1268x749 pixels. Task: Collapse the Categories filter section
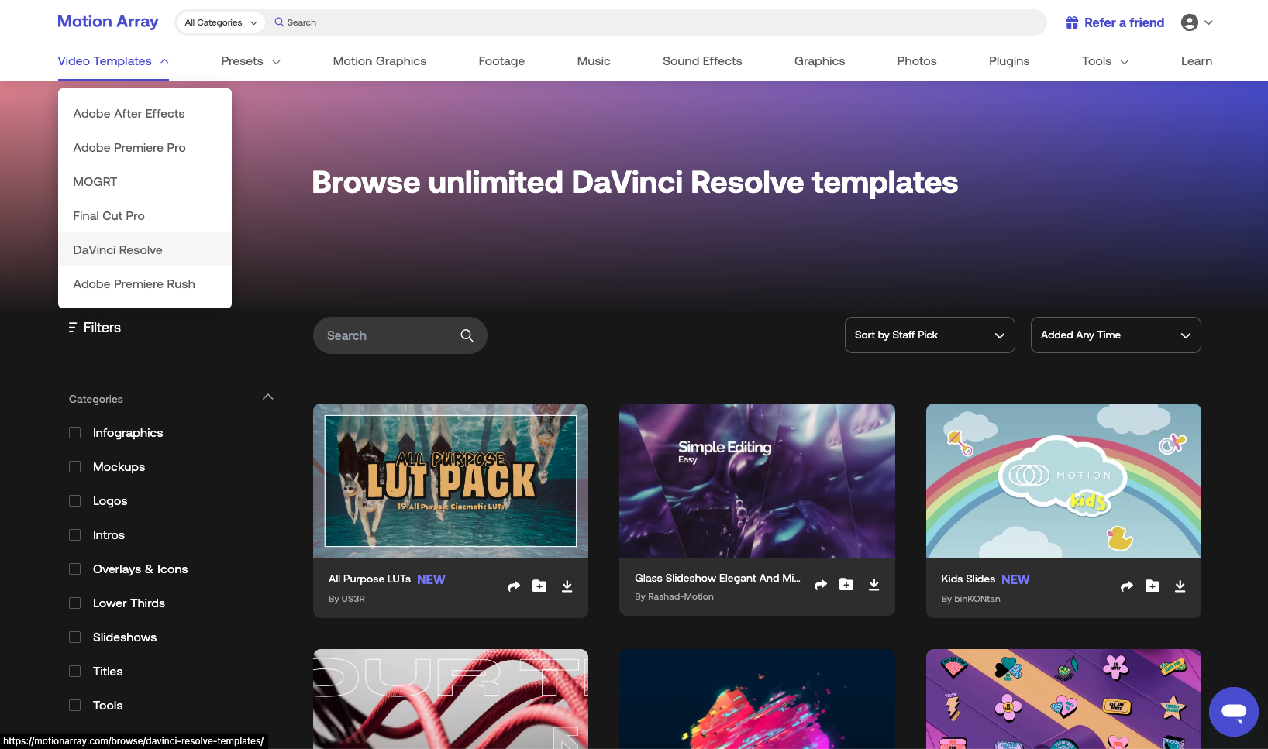(268, 397)
